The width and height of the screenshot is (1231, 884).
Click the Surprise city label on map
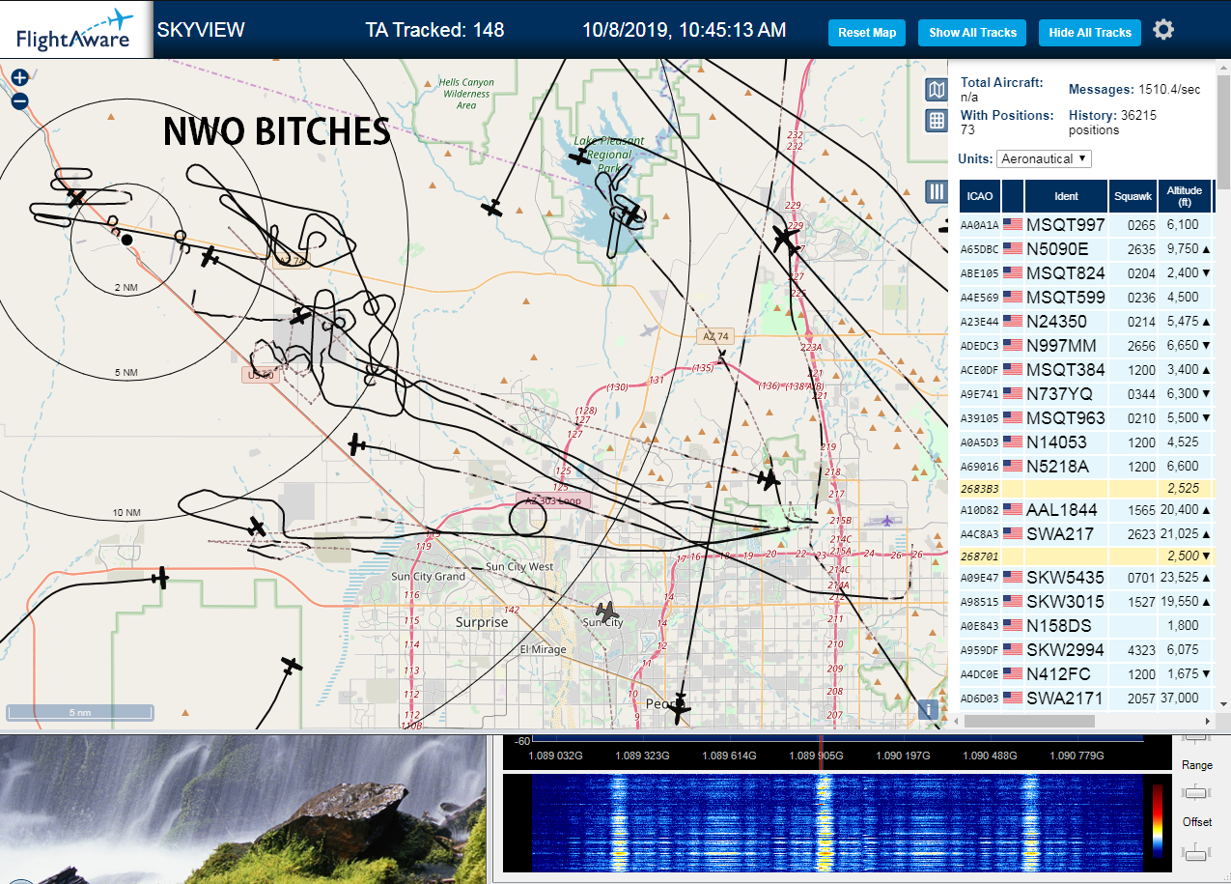tap(482, 622)
